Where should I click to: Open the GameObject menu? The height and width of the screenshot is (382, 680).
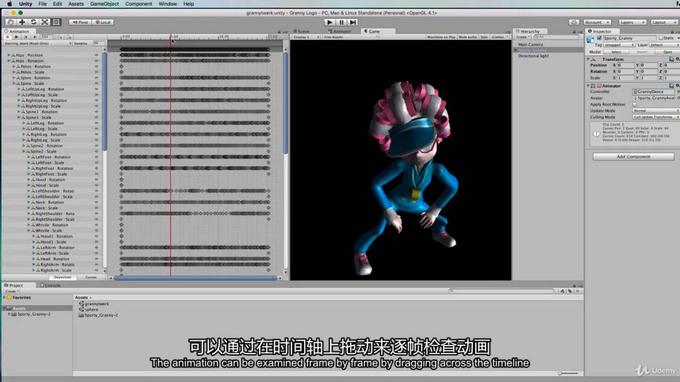click(x=104, y=4)
